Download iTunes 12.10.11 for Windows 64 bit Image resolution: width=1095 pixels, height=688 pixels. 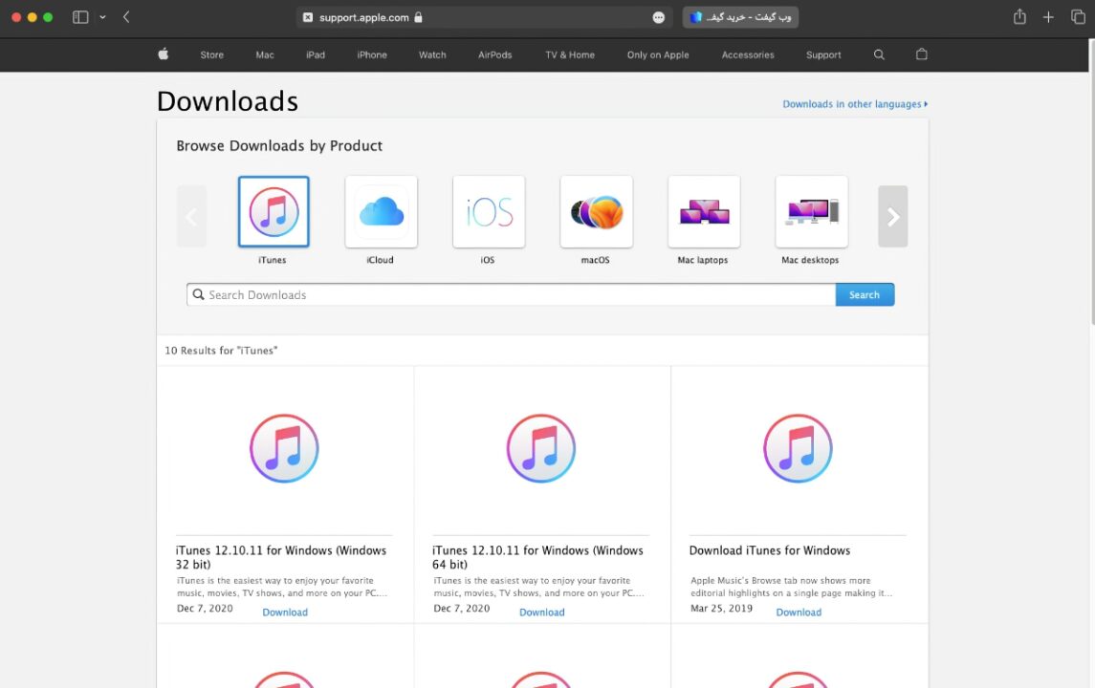tap(542, 612)
